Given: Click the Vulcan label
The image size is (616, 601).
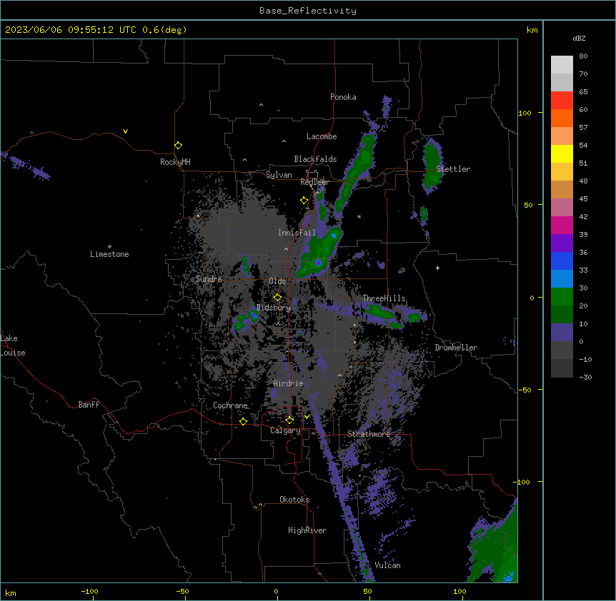Looking at the screenshot, I should pyautogui.click(x=387, y=565).
